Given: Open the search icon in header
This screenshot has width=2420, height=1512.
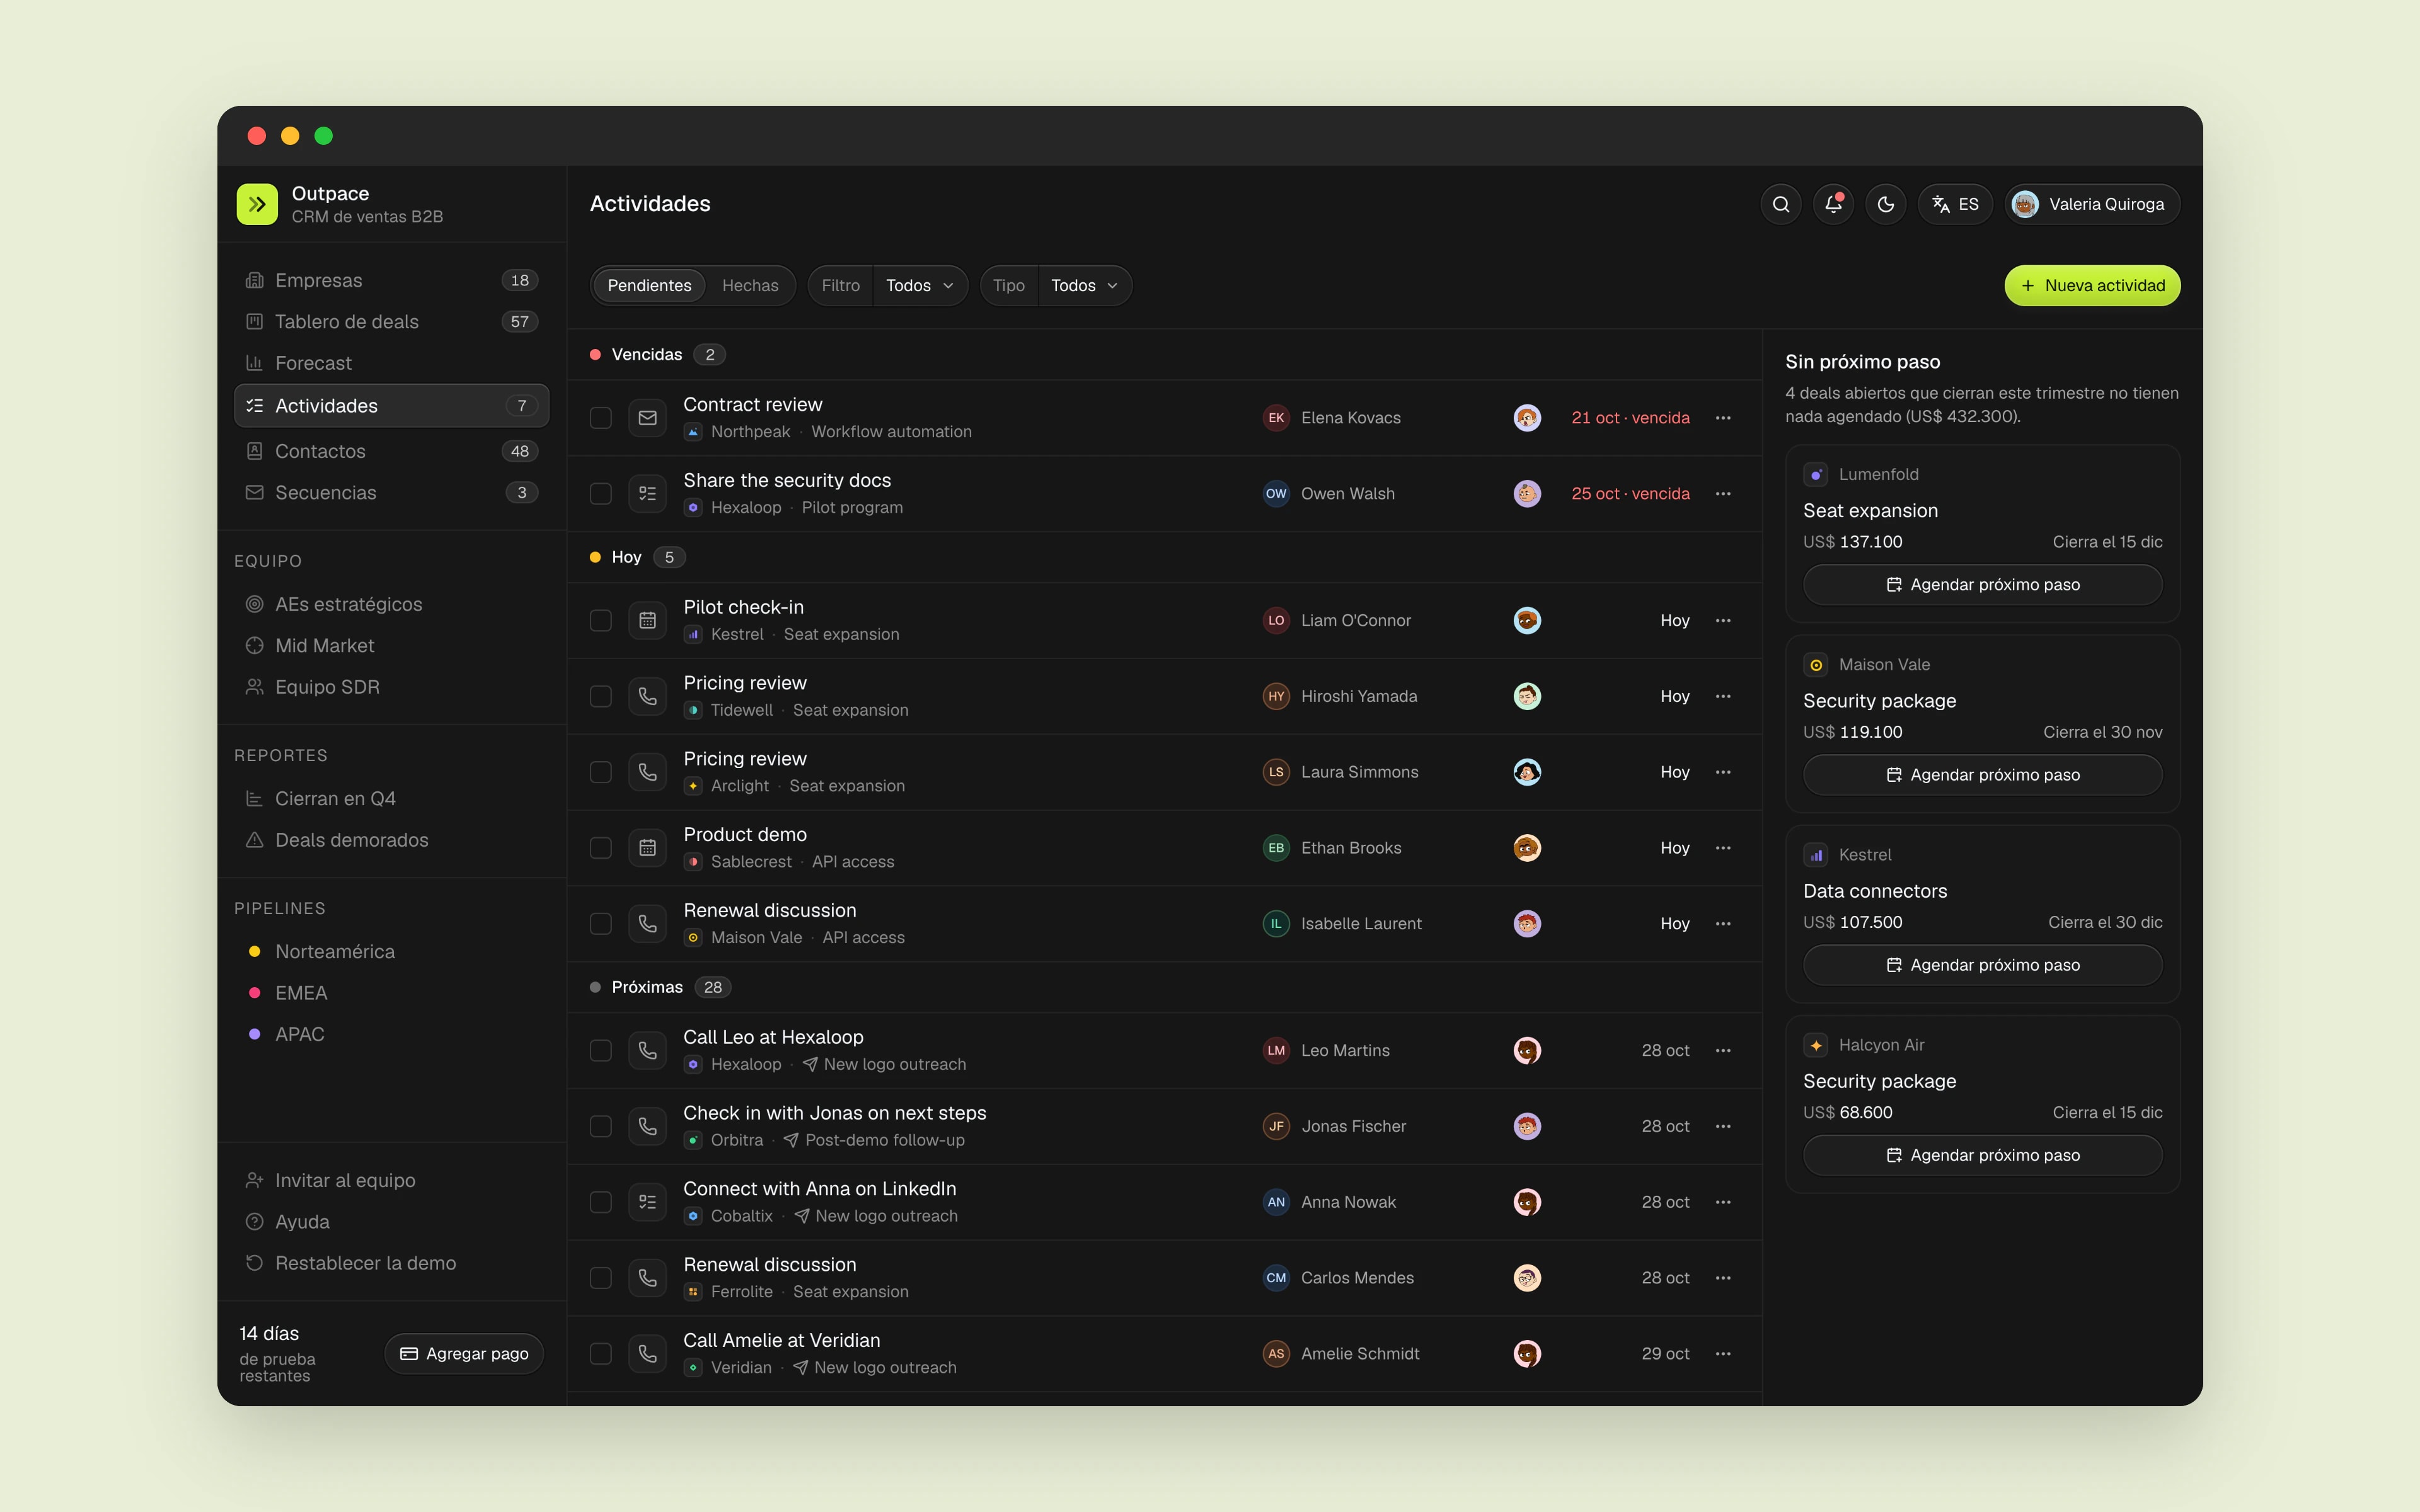Looking at the screenshot, I should coord(1780,204).
